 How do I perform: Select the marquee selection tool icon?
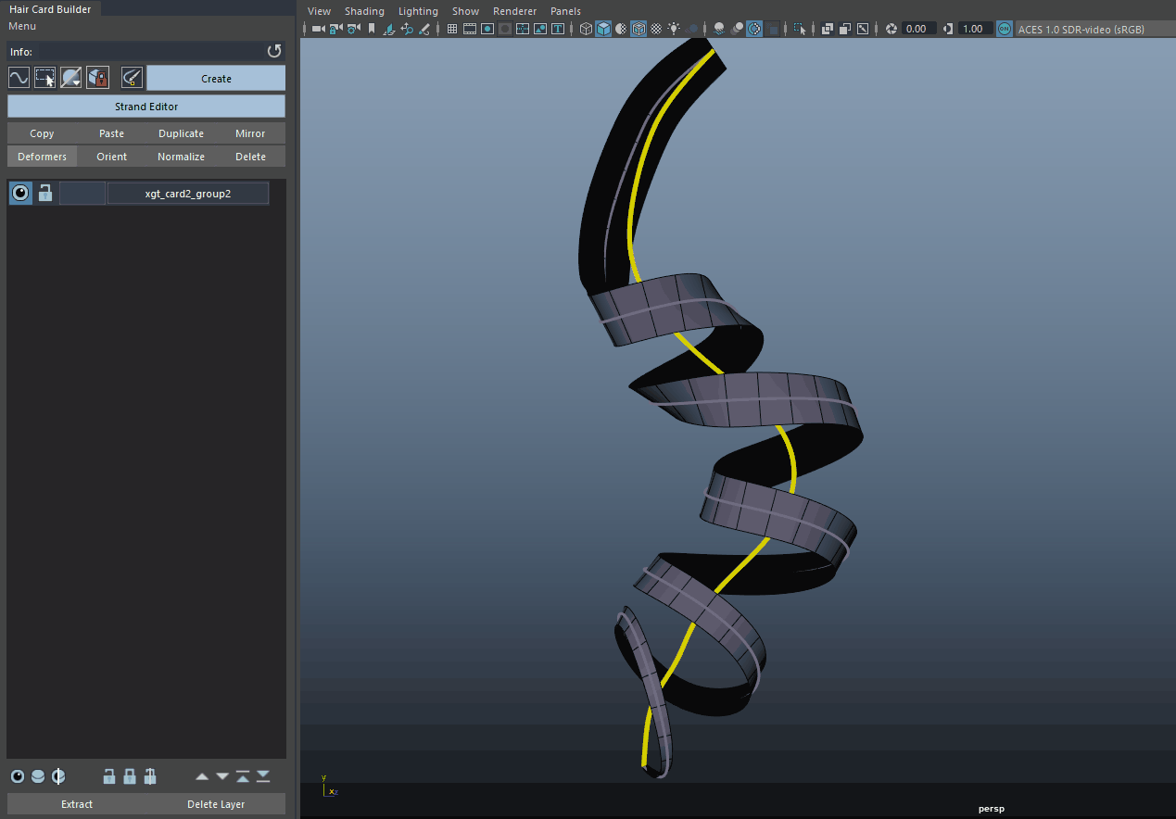pyautogui.click(x=44, y=78)
